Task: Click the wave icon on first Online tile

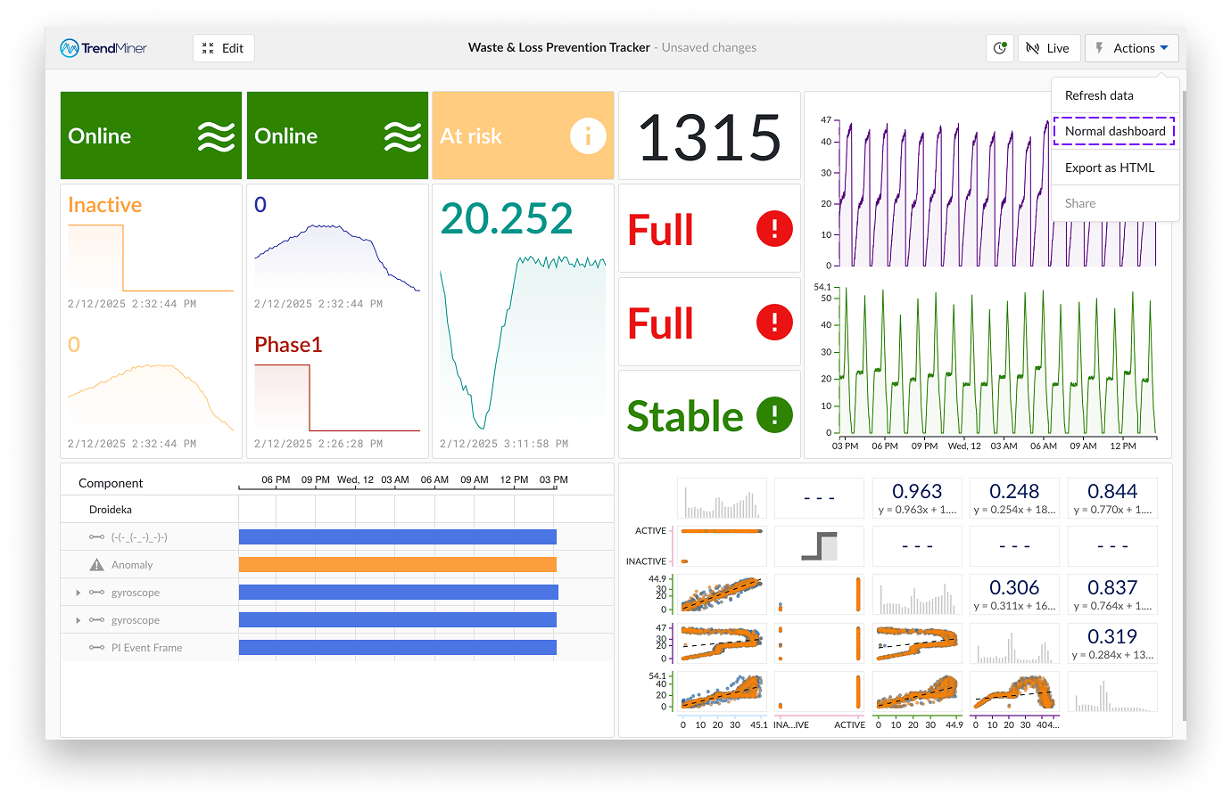Action: (x=217, y=135)
